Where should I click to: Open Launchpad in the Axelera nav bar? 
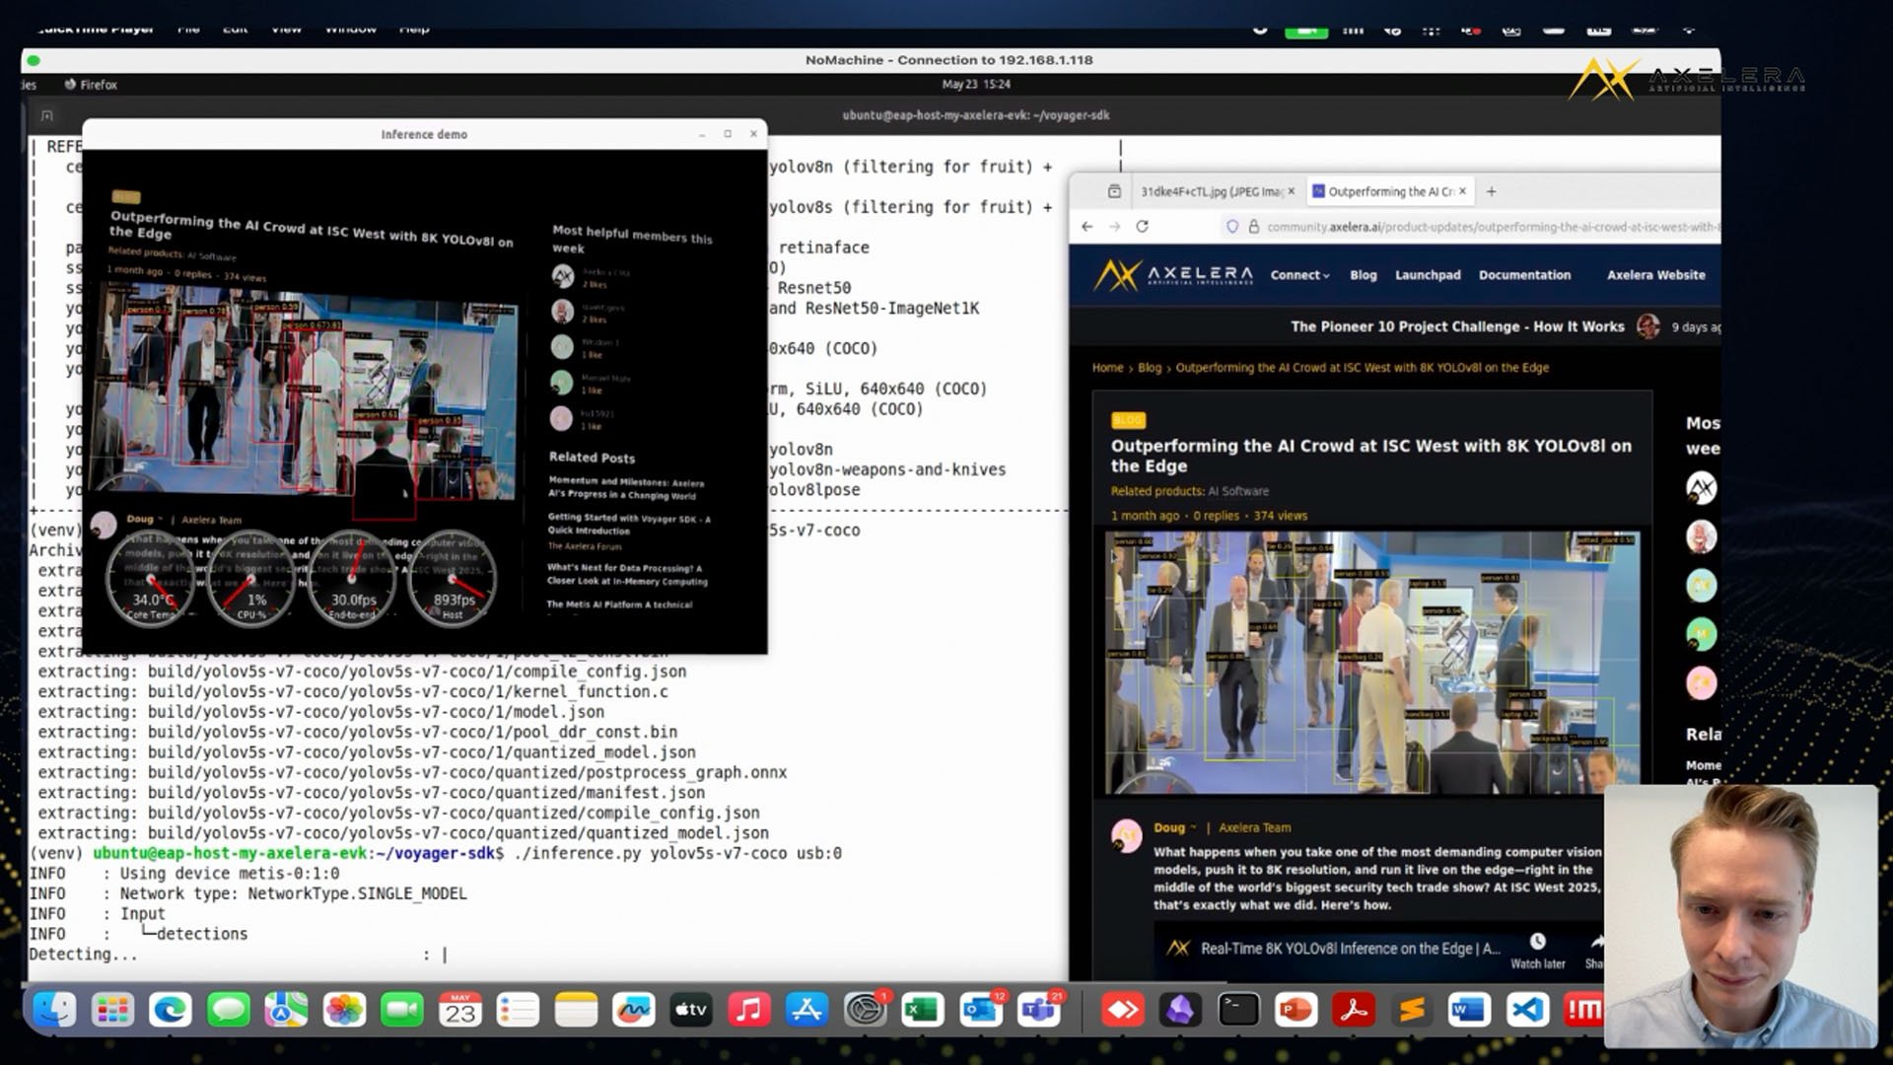tap(1428, 275)
